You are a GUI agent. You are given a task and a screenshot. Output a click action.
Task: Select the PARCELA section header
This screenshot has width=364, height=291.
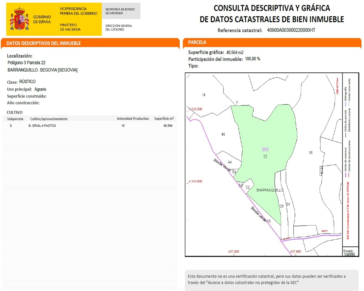197,43
